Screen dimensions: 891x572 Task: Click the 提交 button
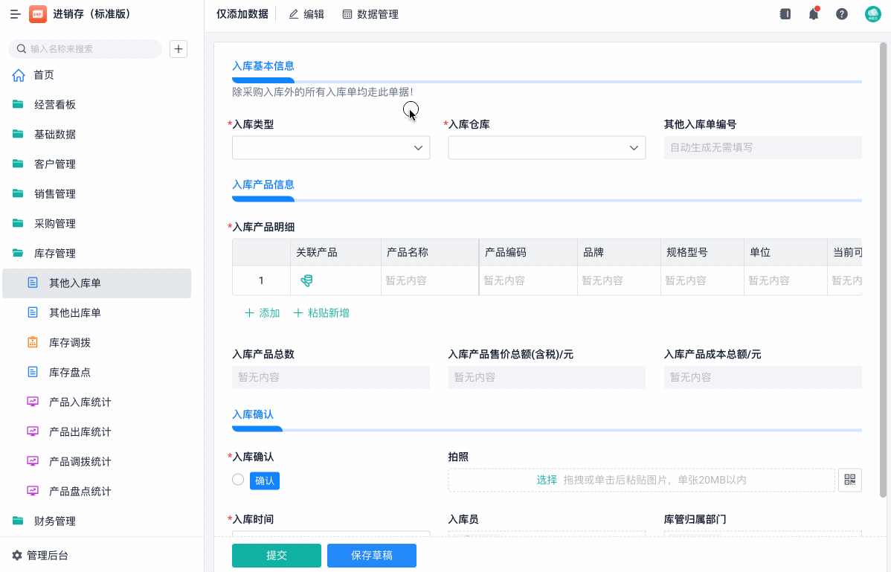pyautogui.click(x=277, y=556)
